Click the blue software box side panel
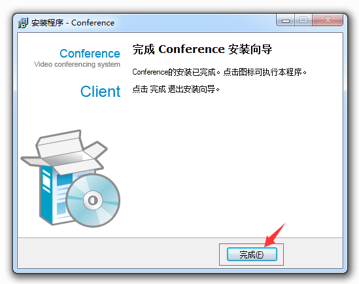The image size is (359, 284). click(46, 196)
